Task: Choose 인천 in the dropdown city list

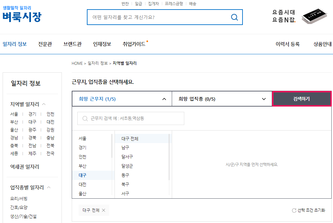Action: click(82, 157)
